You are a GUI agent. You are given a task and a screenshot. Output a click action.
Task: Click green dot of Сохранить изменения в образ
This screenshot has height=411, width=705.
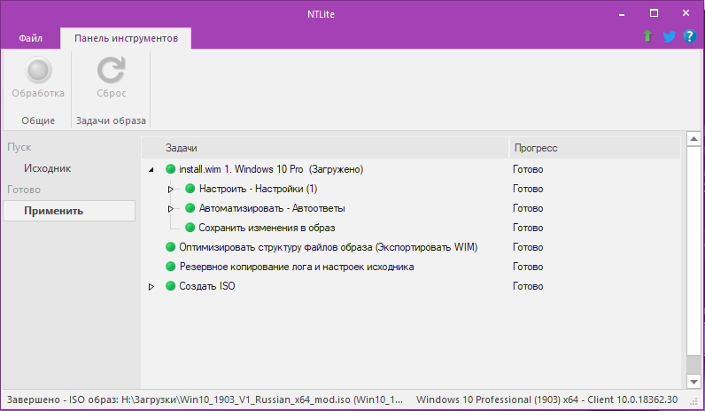coord(190,228)
